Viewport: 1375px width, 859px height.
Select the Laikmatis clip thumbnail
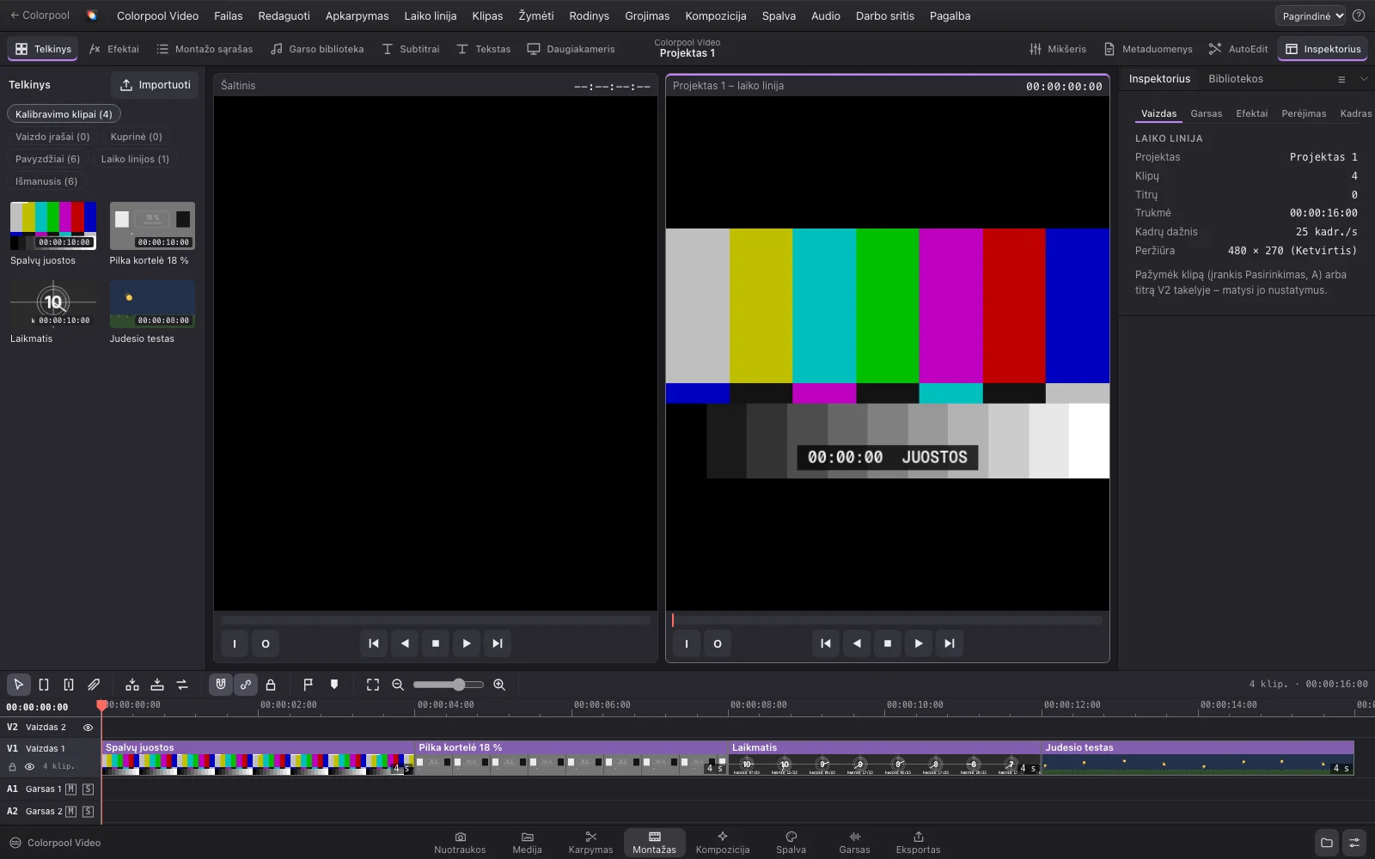(x=53, y=303)
